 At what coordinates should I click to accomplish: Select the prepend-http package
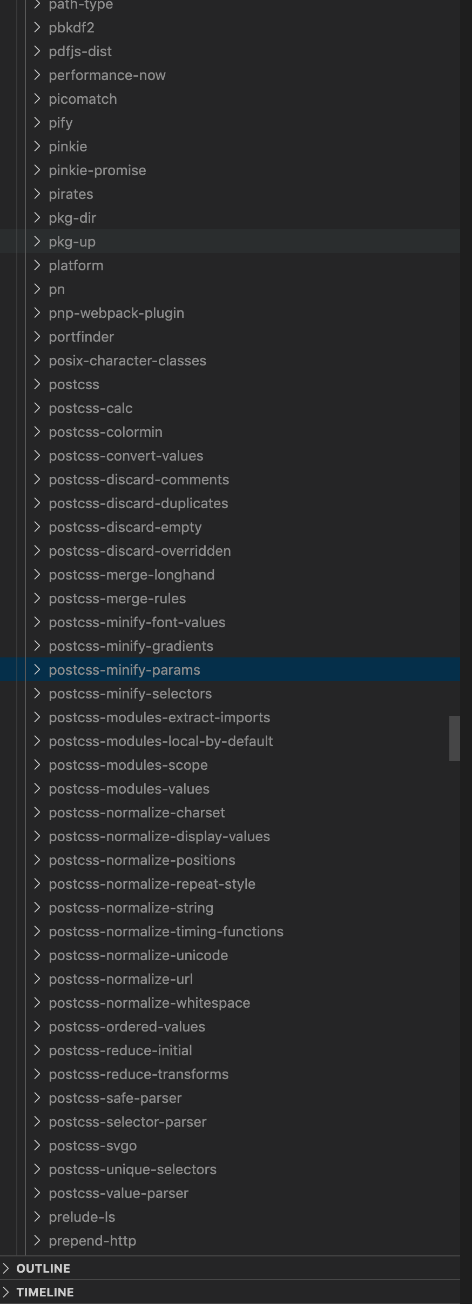(x=92, y=1241)
